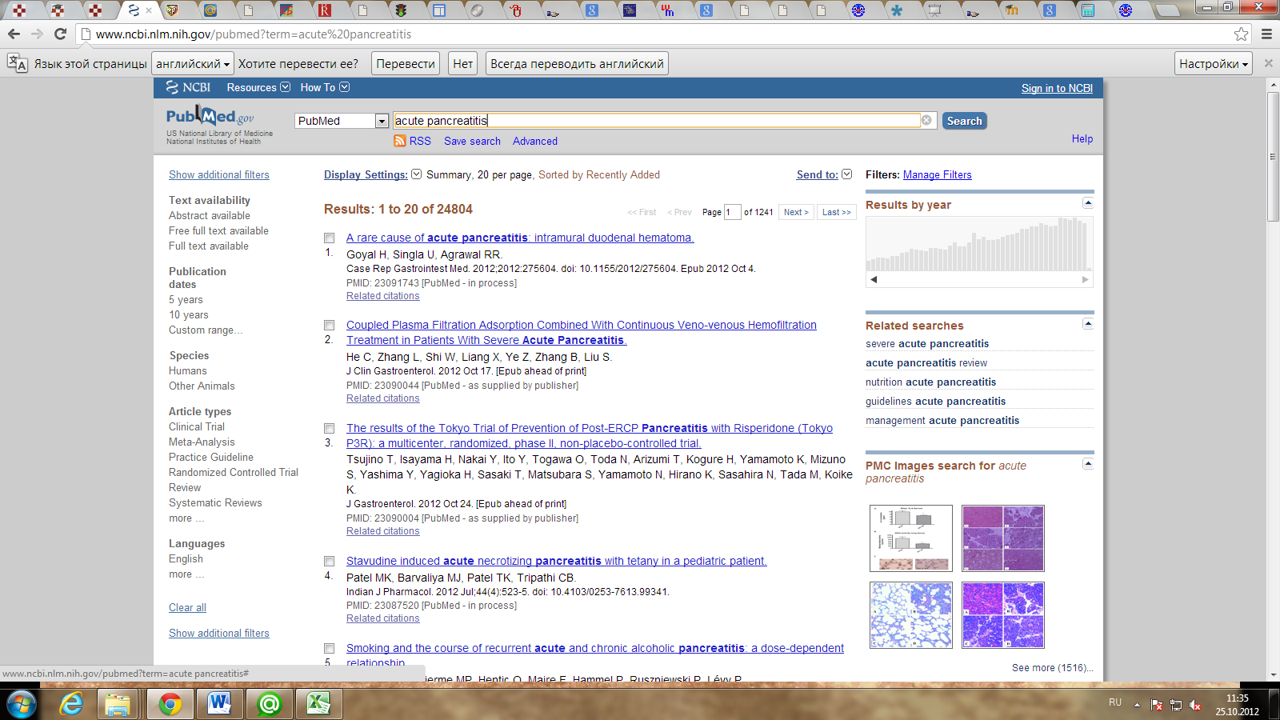Click the browser Forward arrow

pyautogui.click(x=37, y=34)
